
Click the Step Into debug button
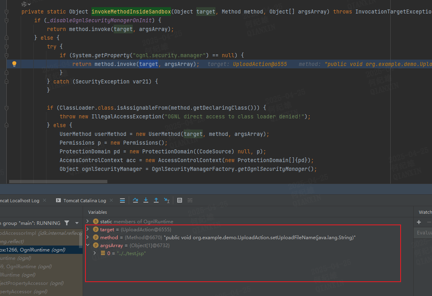(x=146, y=201)
